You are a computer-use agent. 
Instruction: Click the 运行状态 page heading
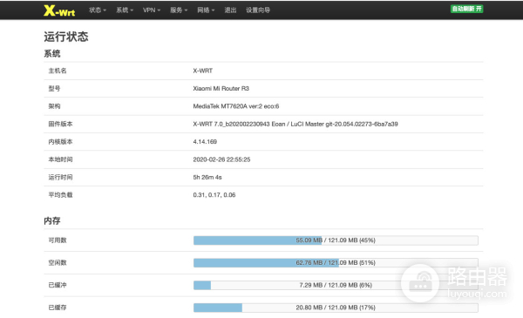pos(66,37)
